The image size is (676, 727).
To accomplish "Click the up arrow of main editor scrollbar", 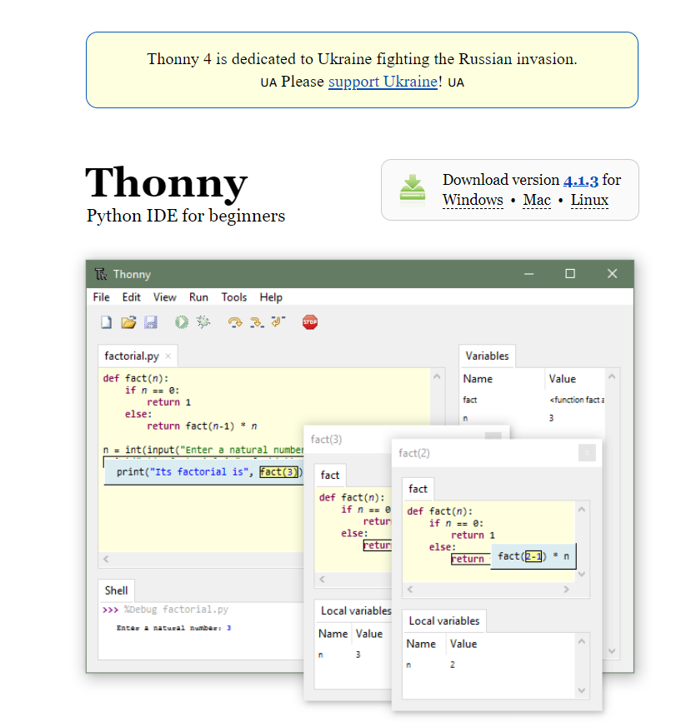I will 437,376.
